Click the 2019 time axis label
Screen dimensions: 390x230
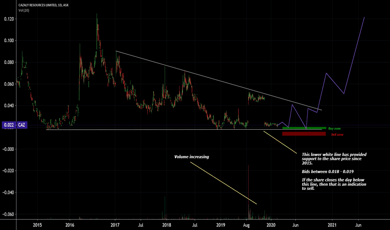221,225
